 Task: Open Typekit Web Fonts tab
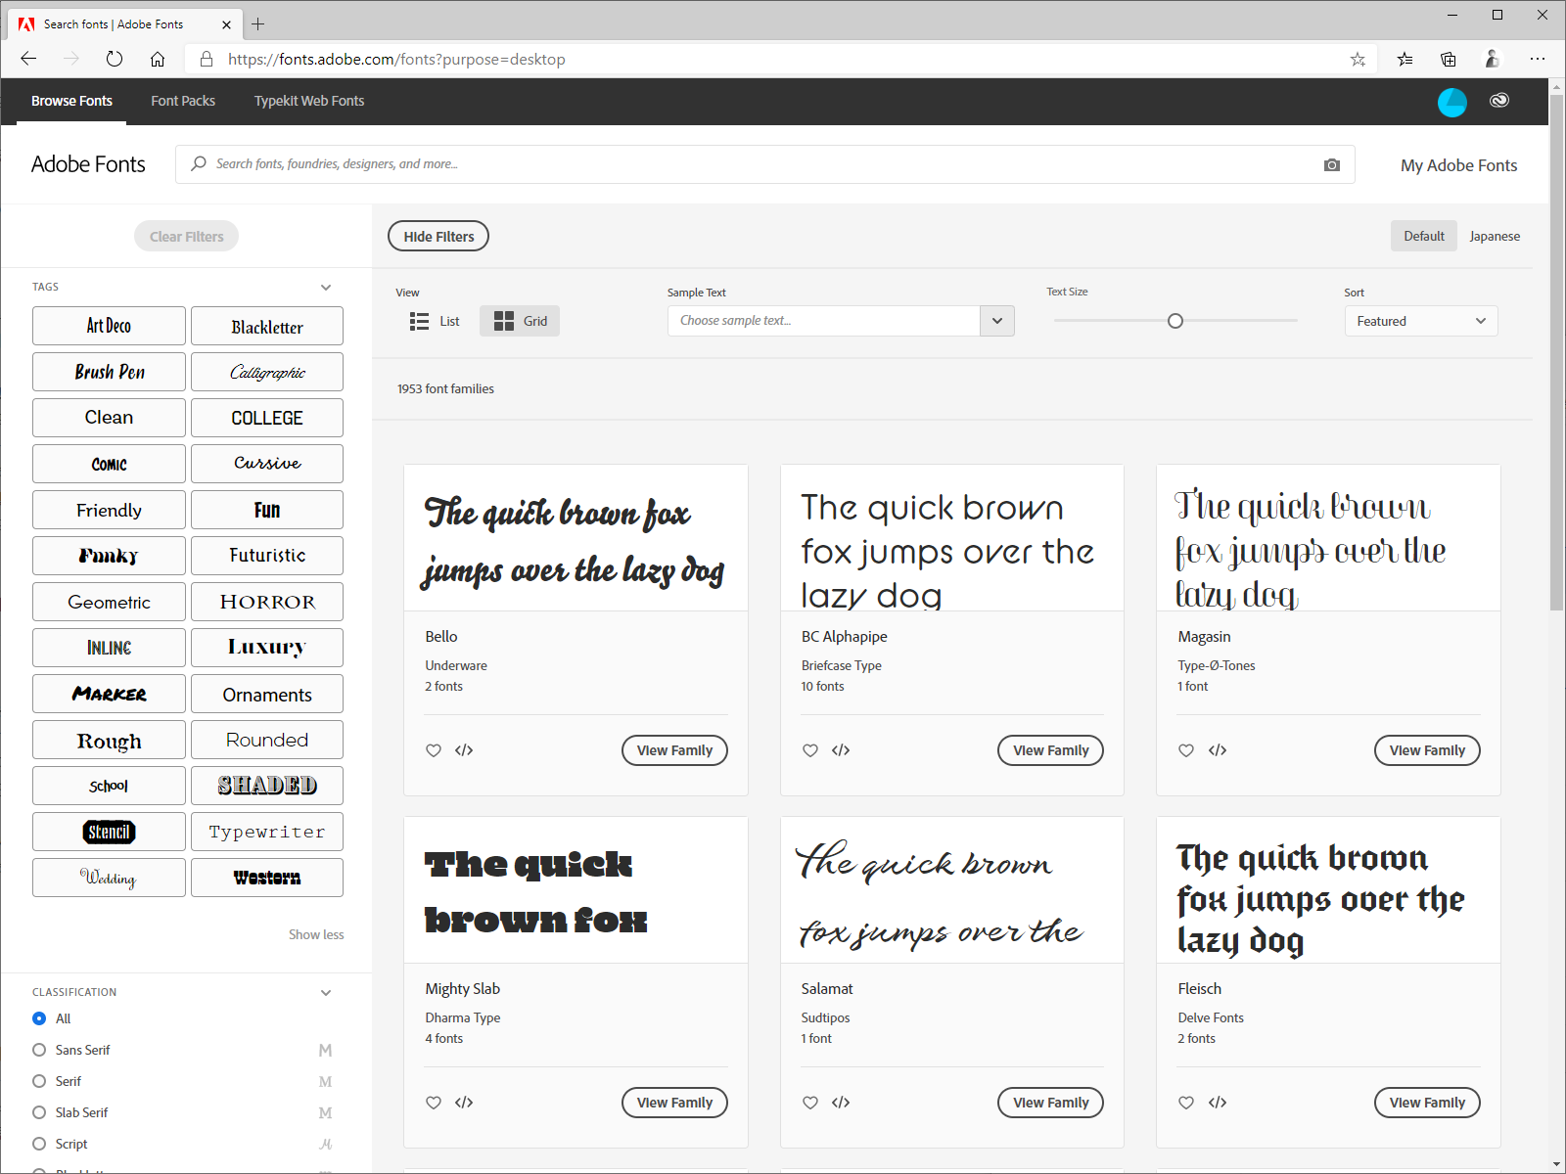(309, 101)
